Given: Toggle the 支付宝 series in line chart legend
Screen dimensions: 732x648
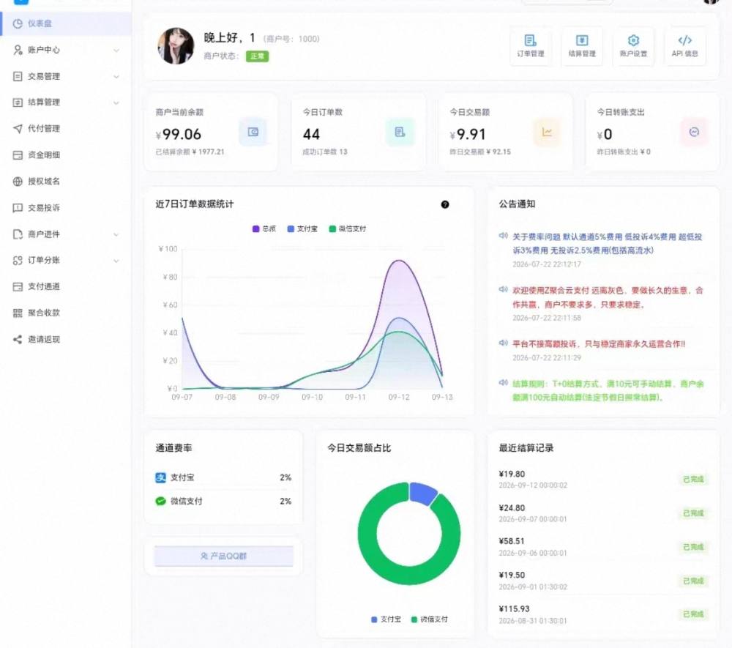Looking at the screenshot, I should 302,228.
